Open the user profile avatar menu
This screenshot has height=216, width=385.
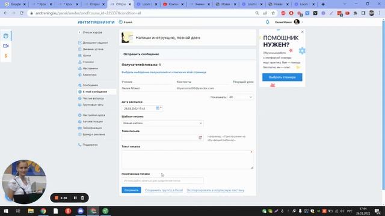pyautogui.click(x=297, y=22)
